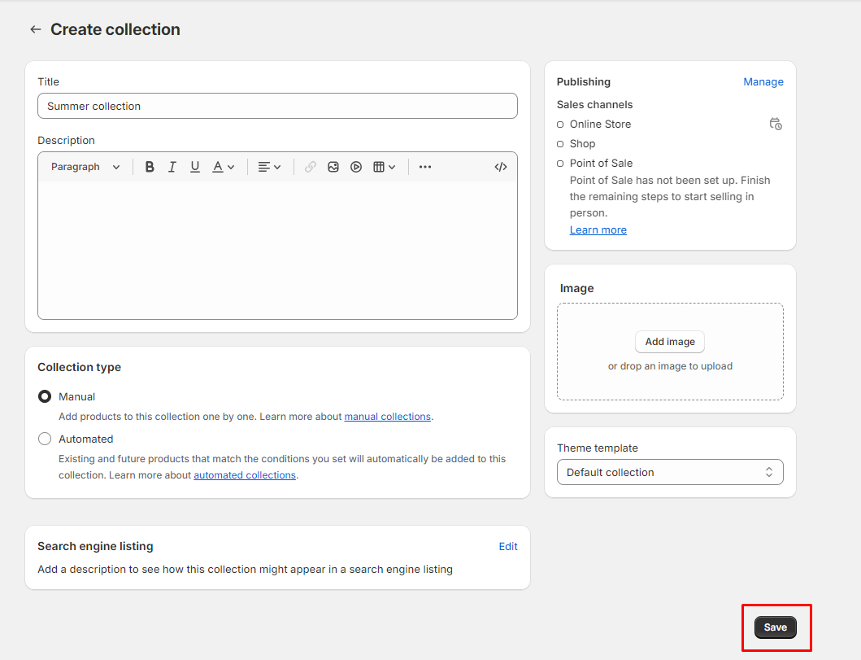The width and height of the screenshot is (861, 660).
Task: Insert a link using the link icon
Action: click(310, 166)
